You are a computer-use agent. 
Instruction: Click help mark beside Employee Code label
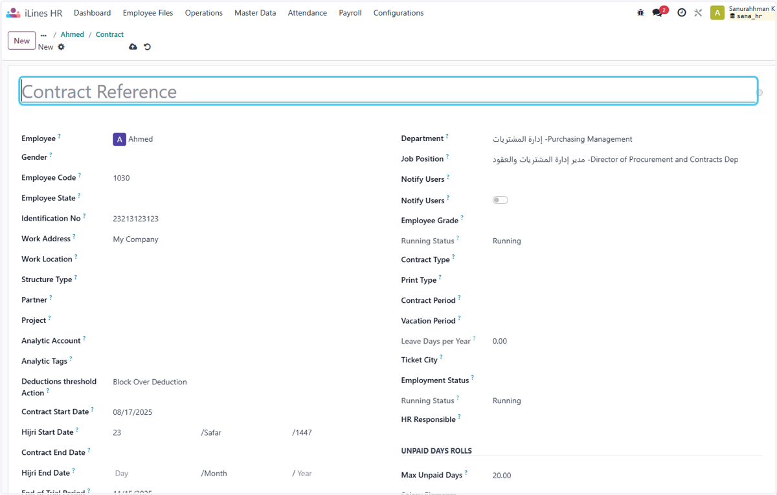click(80, 175)
